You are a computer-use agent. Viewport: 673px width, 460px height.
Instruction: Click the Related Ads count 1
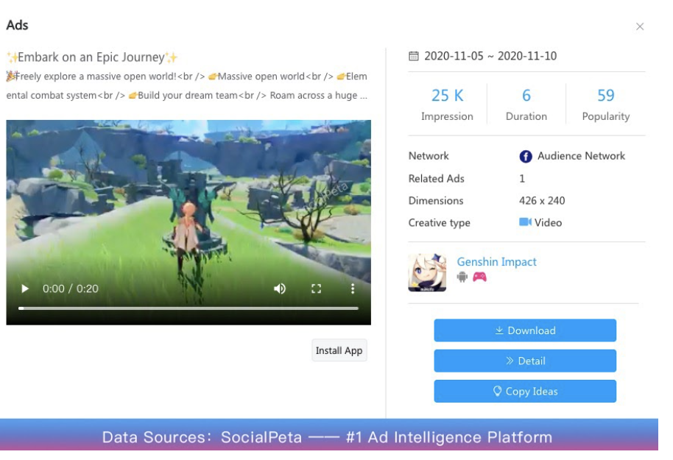point(522,179)
